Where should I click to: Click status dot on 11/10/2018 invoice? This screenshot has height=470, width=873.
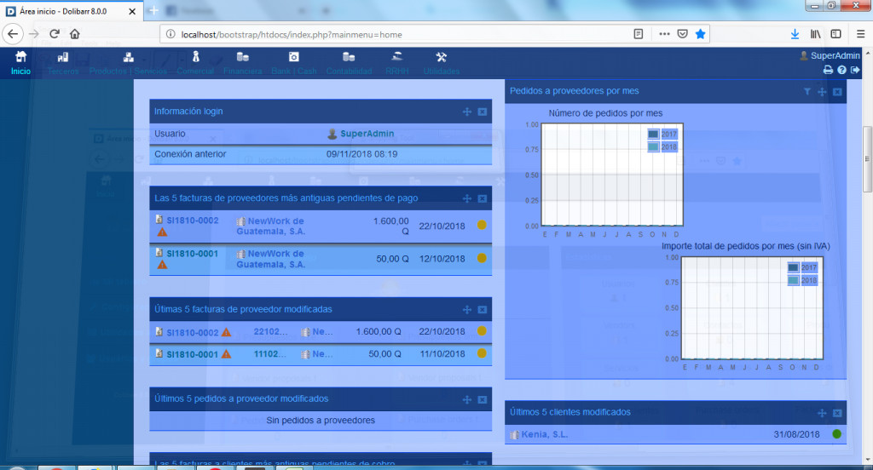(x=482, y=353)
